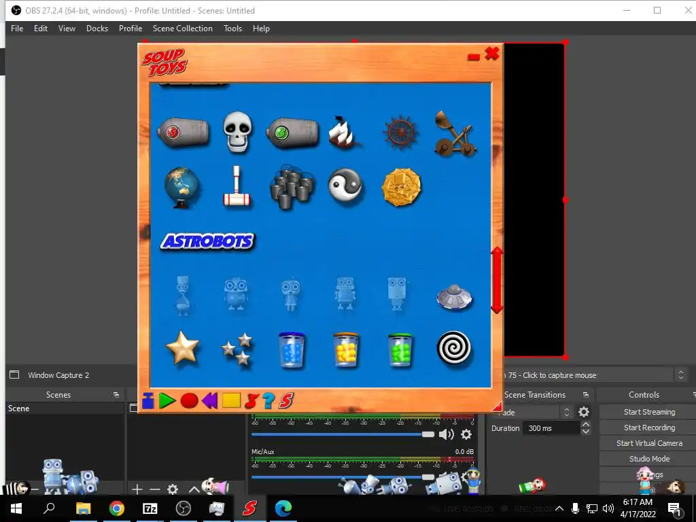Mute desktop audio via the speaker icon
This screenshot has height=522, width=696.
[x=446, y=434]
